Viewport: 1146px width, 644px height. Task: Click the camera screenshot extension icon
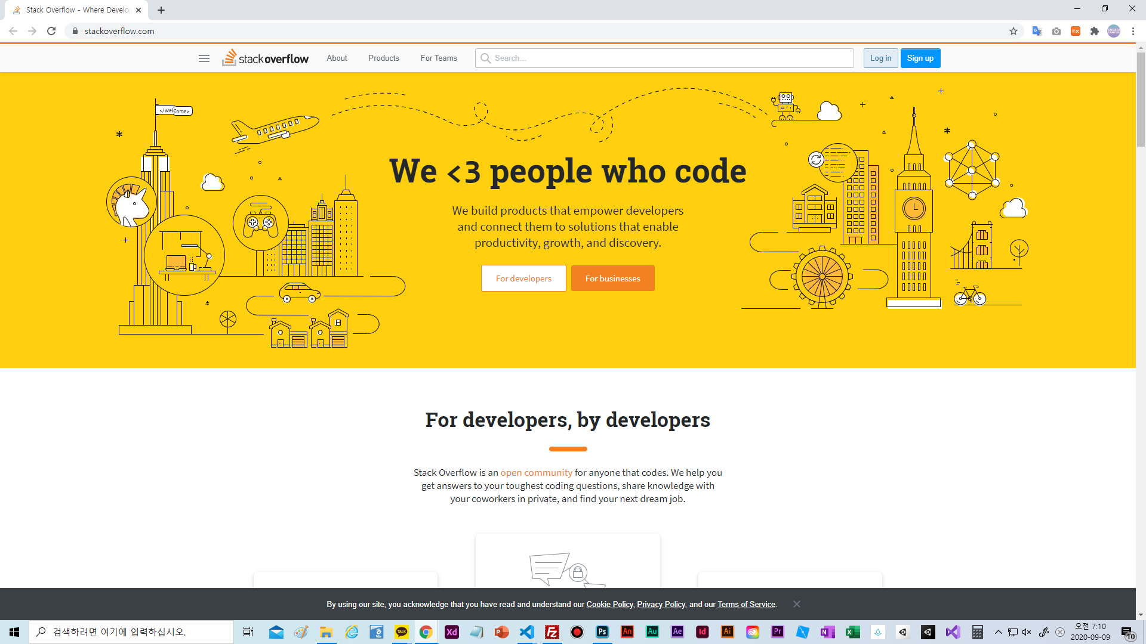(1056, 31)
